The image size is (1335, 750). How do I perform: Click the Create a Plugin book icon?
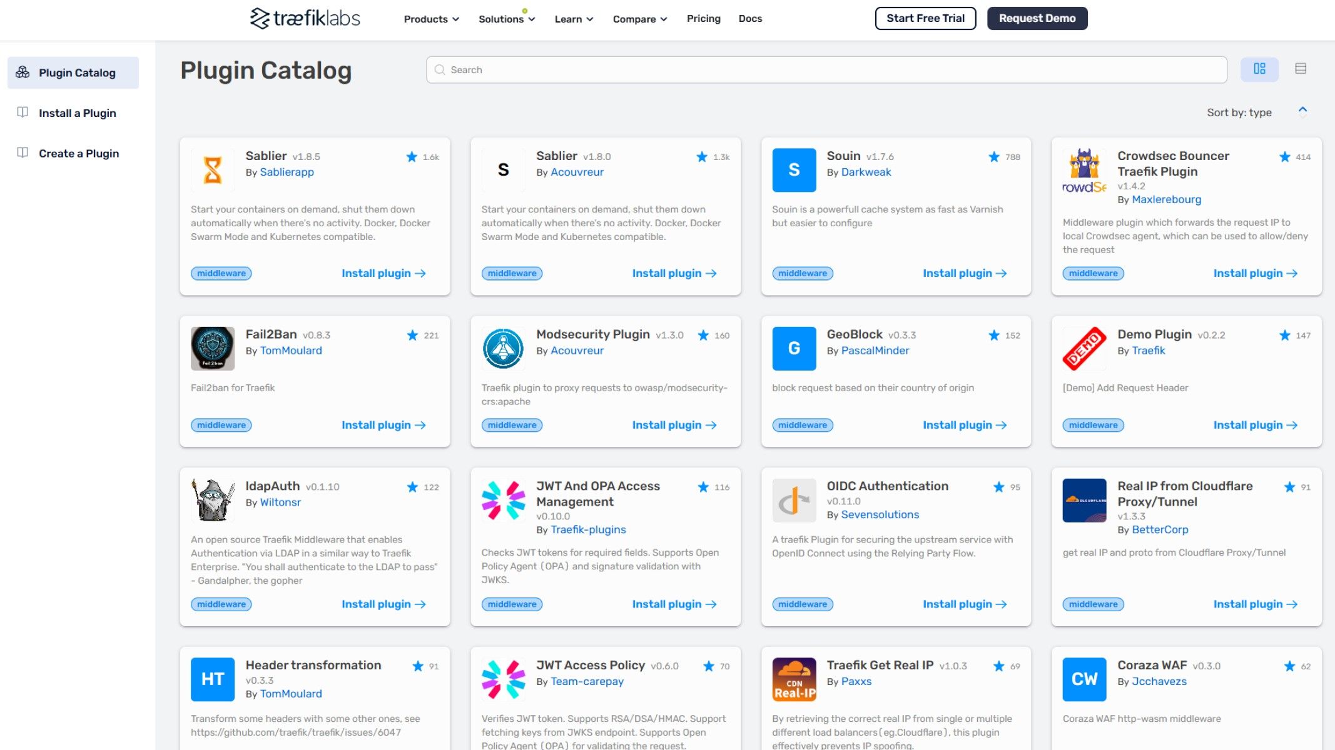23,152
